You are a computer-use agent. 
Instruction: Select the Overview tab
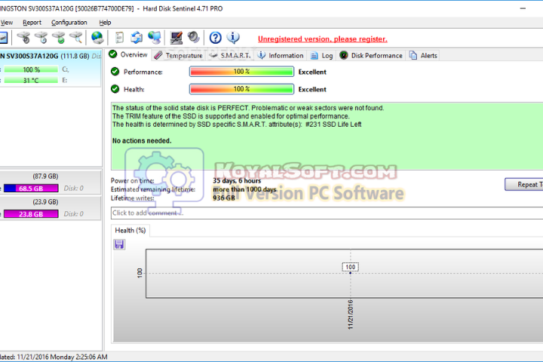[x=128, y=55]
